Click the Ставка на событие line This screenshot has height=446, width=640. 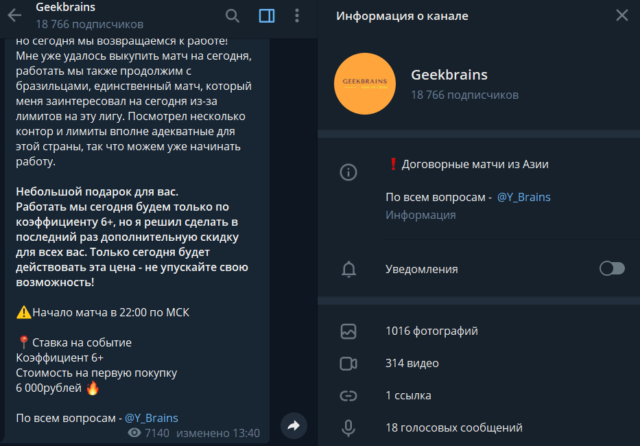click(x=82, y=342)
